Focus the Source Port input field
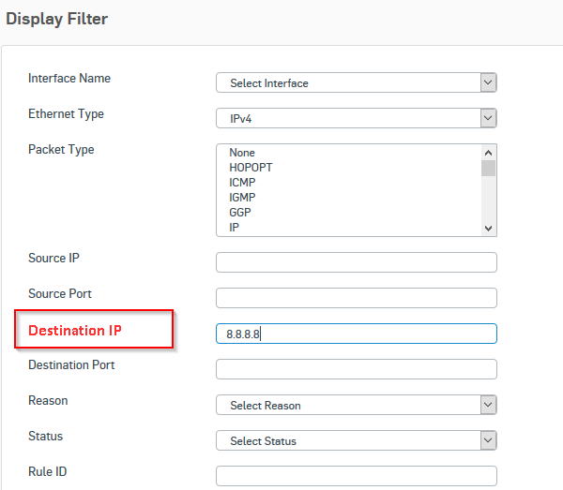This screenshot has height=490, width=563. coord(357,298)
